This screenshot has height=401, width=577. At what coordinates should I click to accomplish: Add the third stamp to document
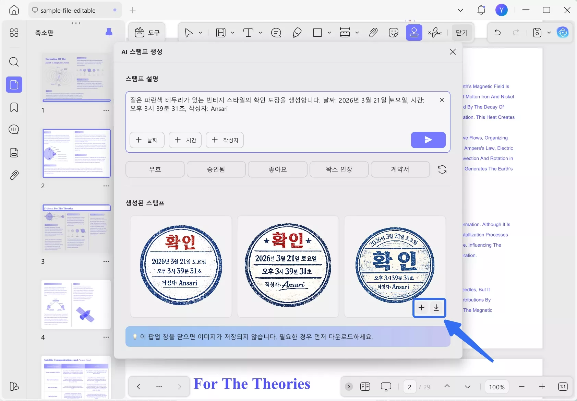(421, 308)
